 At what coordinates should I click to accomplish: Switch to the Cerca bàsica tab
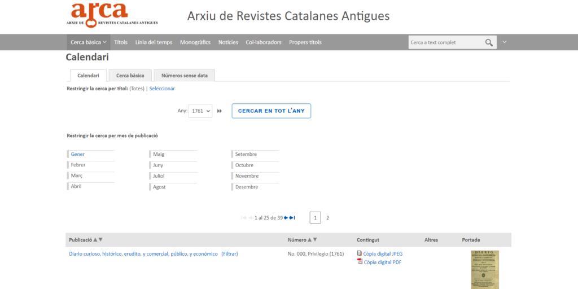130,76
